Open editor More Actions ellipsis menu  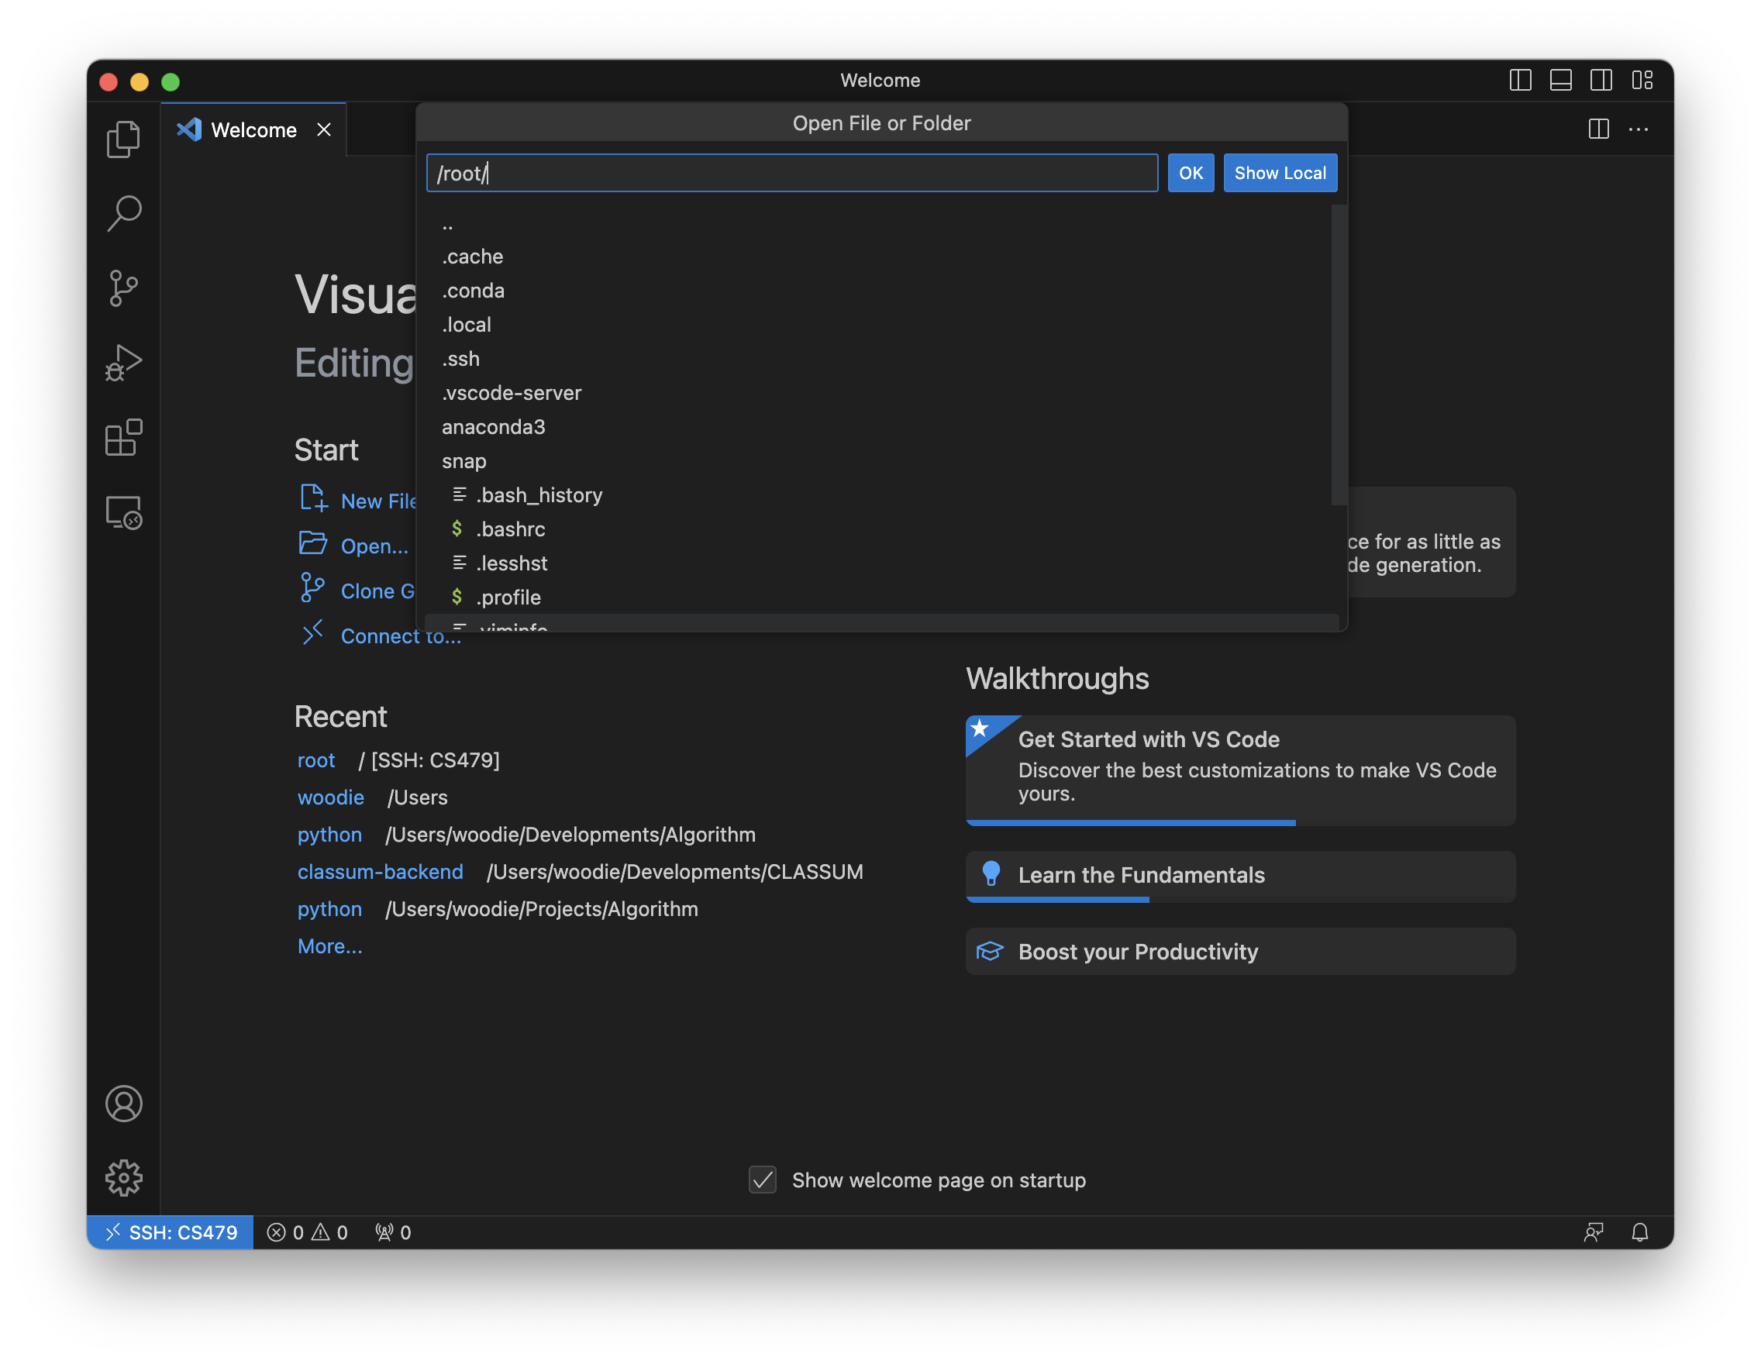[x=1639, y=129]
